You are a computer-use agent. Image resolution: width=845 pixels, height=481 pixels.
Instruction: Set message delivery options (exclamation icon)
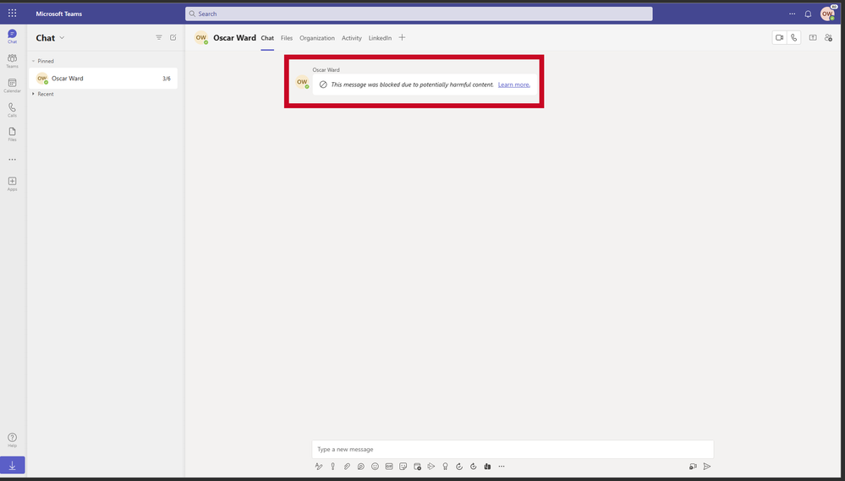[x=333, y=467]
